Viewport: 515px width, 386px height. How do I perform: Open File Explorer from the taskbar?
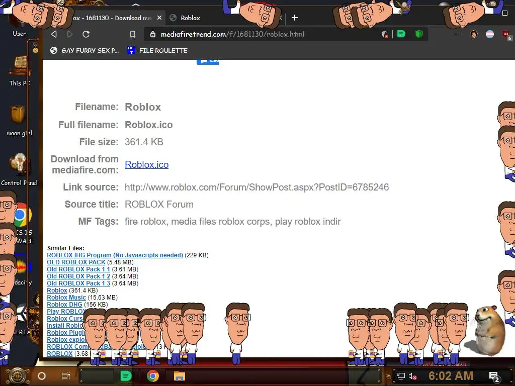point(180,376)
